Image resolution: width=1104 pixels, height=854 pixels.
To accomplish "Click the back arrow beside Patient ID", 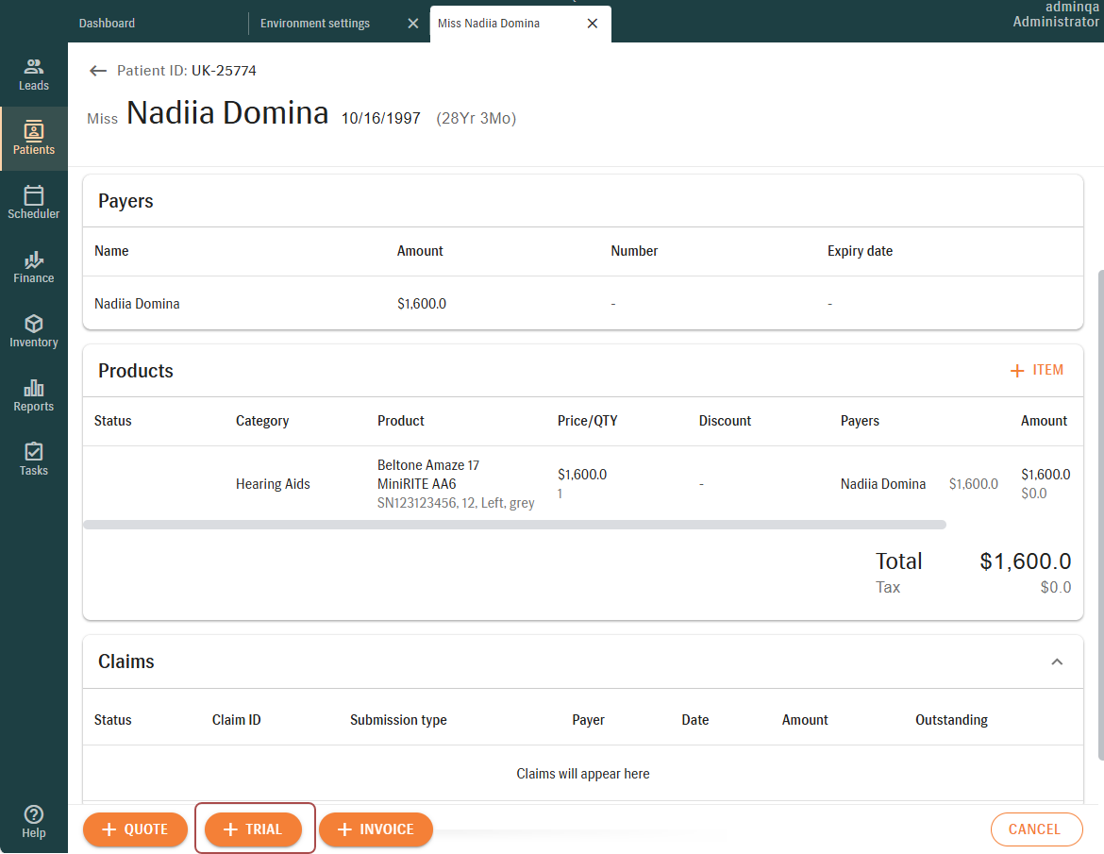I will click(x=97, y=71).
